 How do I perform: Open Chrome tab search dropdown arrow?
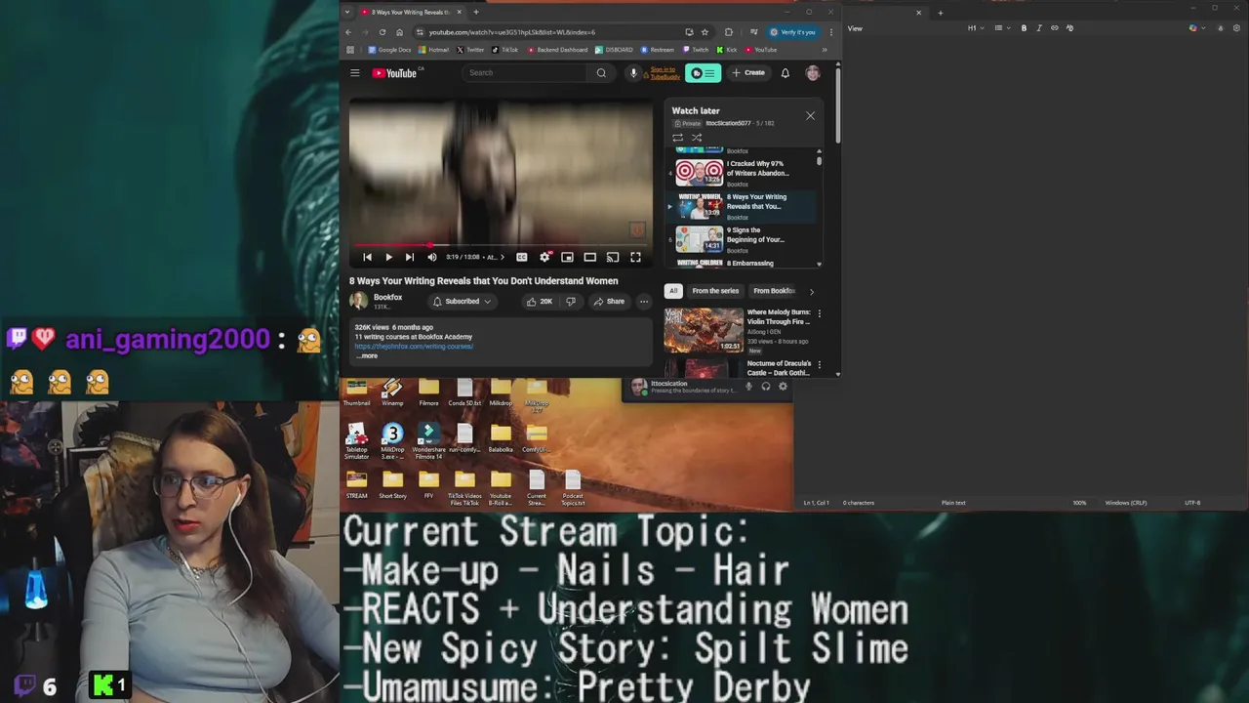(347, 13)
